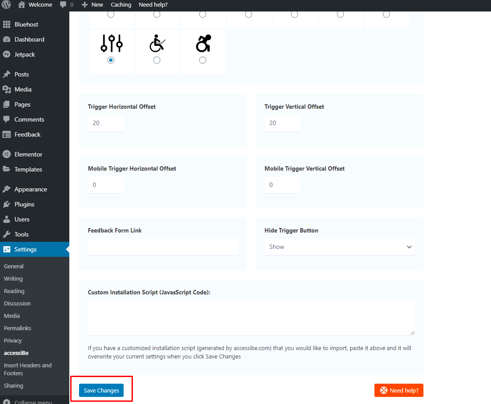491x404 pixels.
Task: Click the wheelchair-with-cane trigger icon
Action: pyautogui.click(x=157, y=43)
